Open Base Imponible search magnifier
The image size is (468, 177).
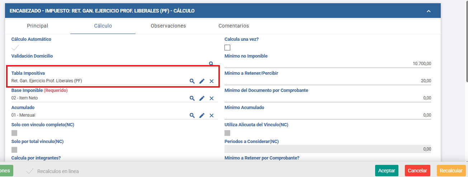coord(192,98)
